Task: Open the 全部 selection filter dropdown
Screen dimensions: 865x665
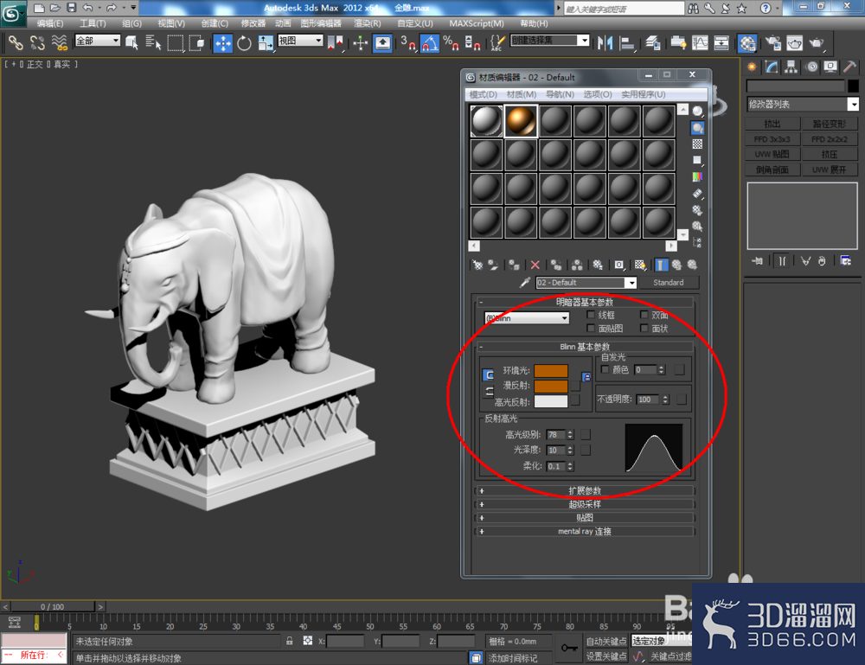Action: coord(97,41)
